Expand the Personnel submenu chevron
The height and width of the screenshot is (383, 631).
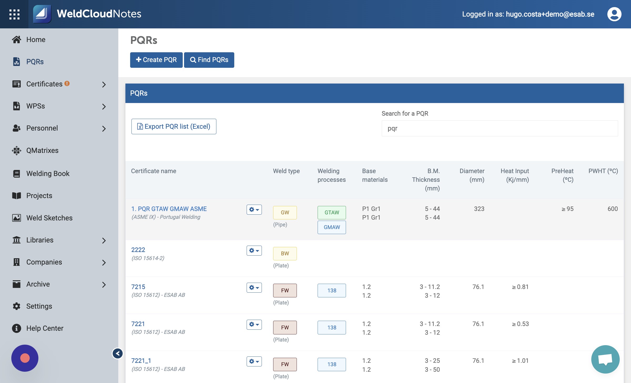pyautogui.click(x=104, y=128)
